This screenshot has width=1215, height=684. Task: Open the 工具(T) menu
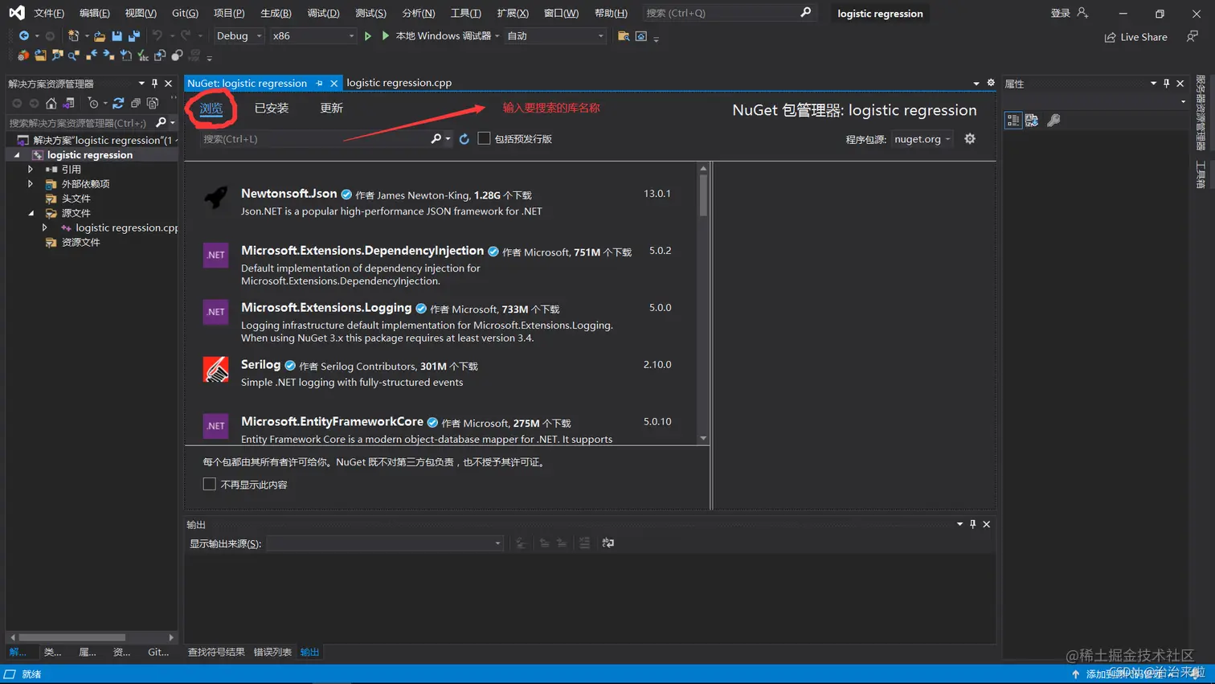click(465, 13)
